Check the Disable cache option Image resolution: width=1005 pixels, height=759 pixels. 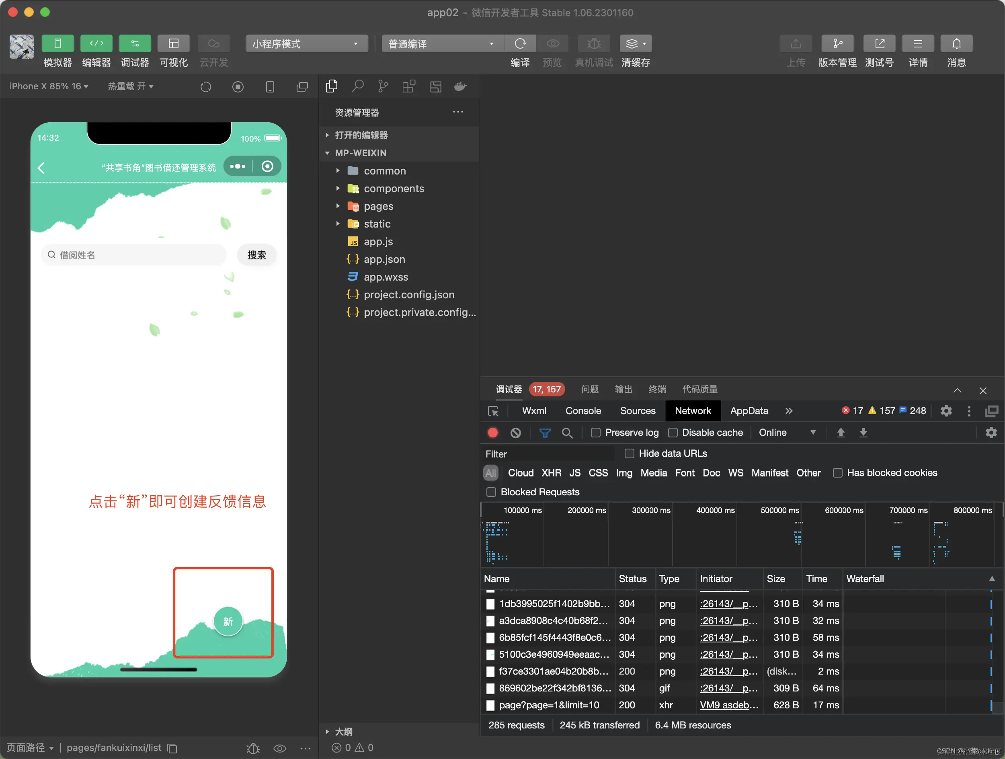tap(673, 433)
